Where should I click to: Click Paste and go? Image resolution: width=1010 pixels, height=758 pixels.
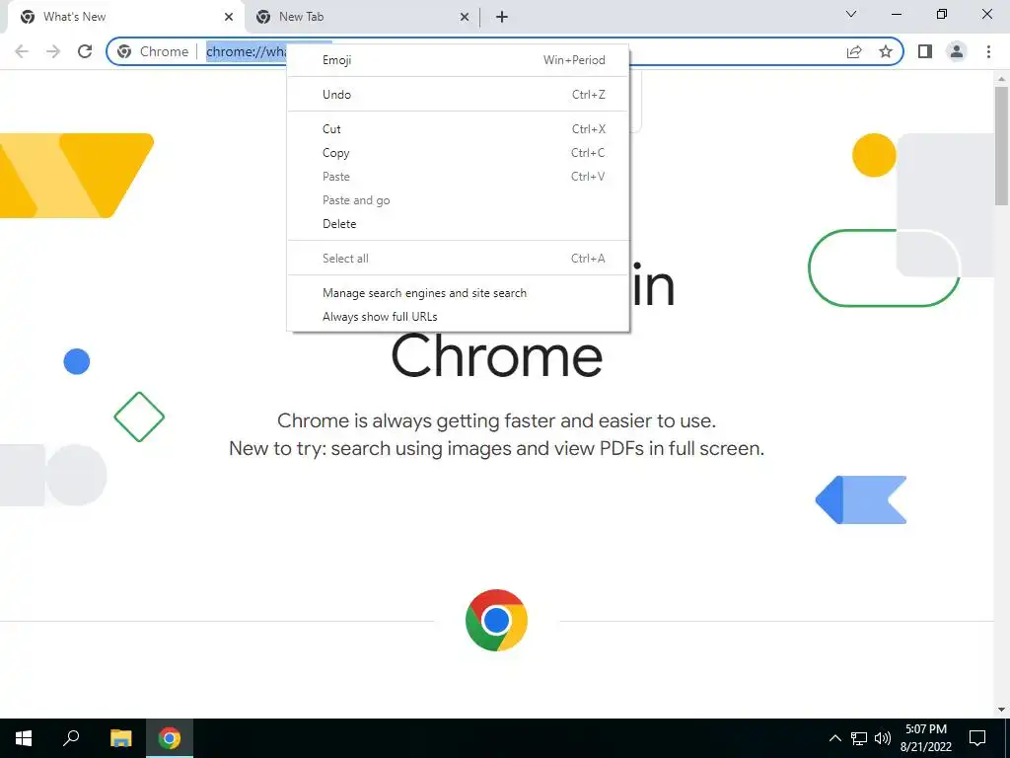pyautogui.click(x=458, y=199)
